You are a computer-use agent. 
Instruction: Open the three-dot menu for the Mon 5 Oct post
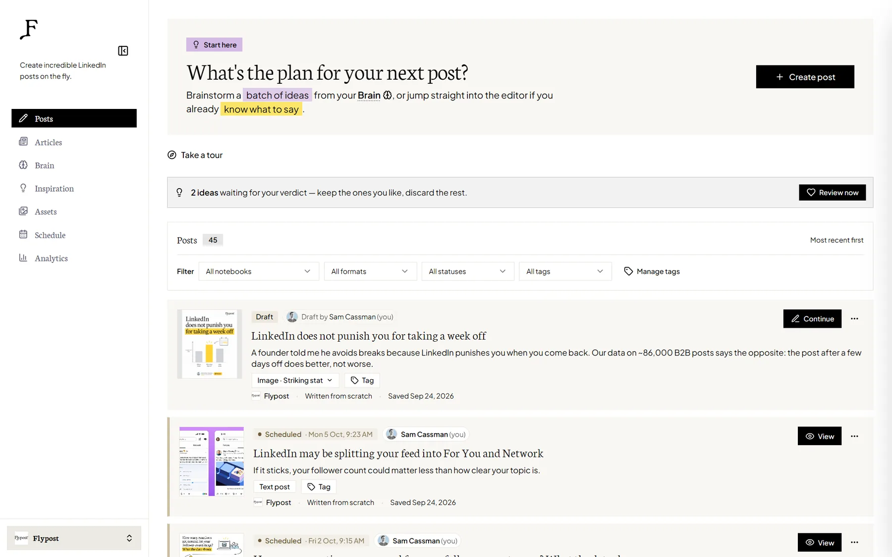coord(854,436)
